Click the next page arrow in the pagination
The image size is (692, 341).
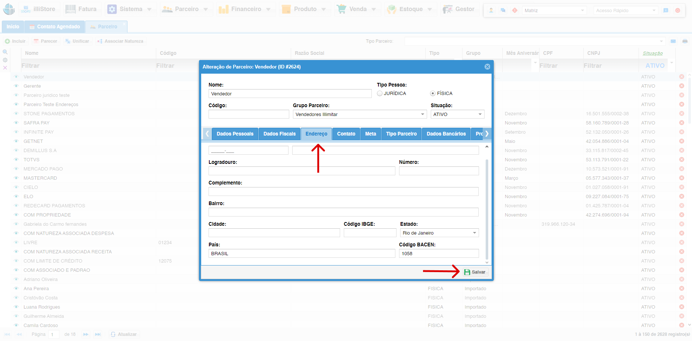(x=86, y=334)
